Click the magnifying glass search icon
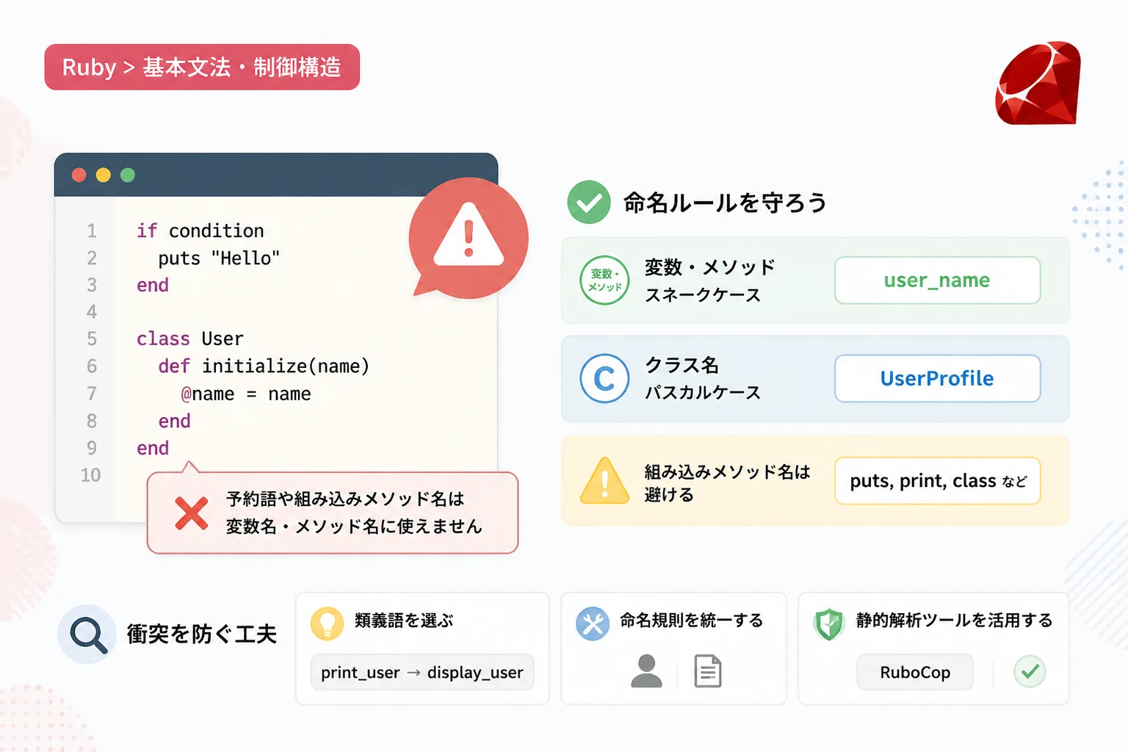1128x752 pixels. (x=87, y=634)
